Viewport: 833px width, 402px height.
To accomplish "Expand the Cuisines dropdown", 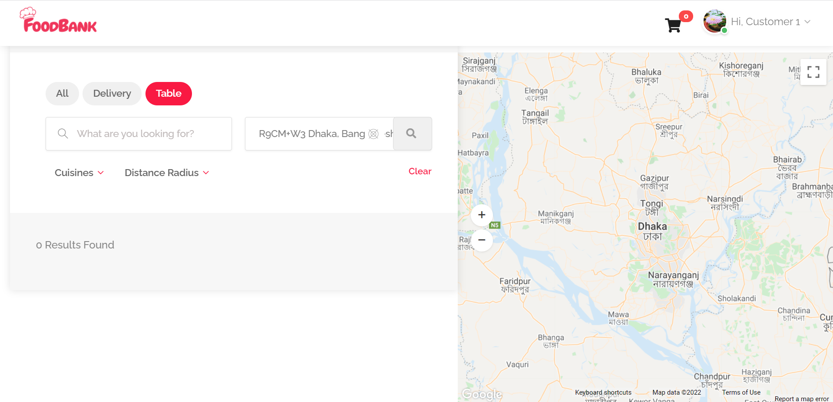I will click(79, 173).
